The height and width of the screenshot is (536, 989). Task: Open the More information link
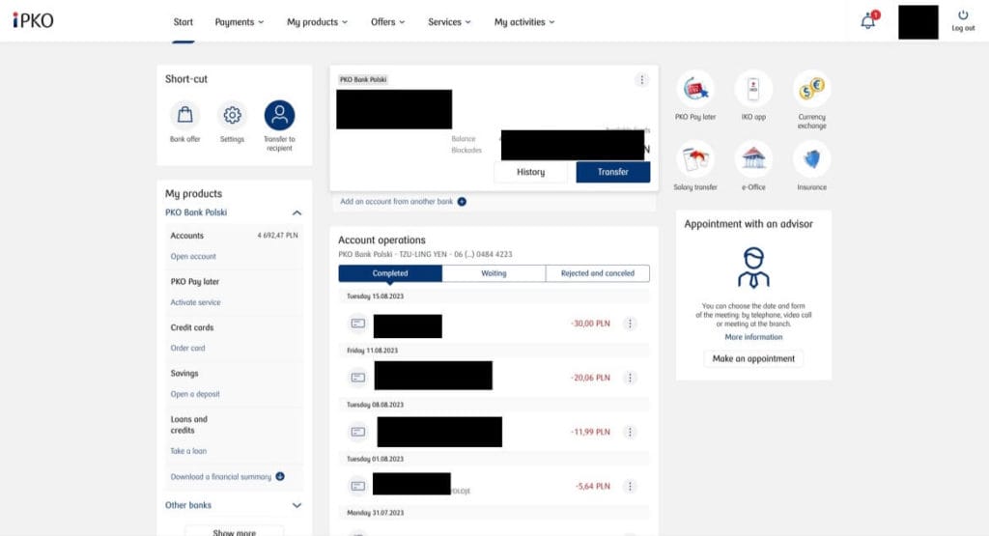point(753,337)
